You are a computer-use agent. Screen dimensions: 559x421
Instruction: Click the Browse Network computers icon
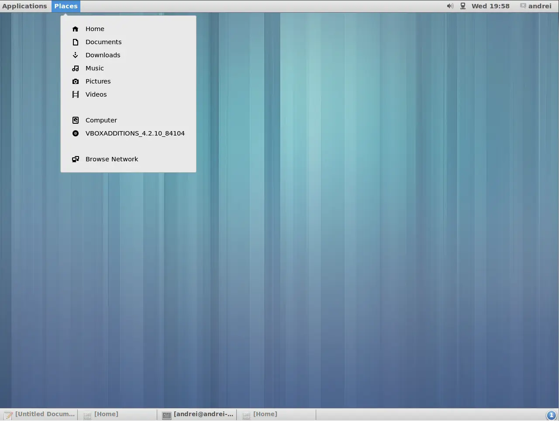point(76,159)
